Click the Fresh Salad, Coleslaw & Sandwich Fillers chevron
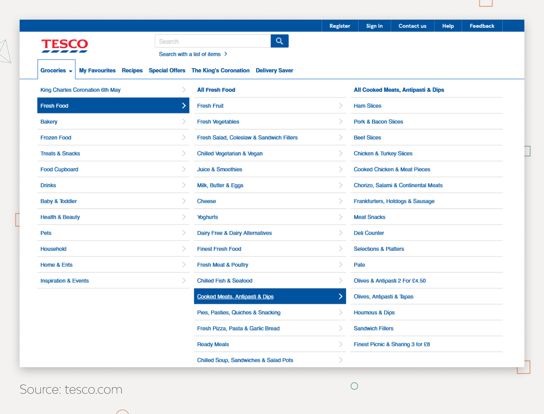544x414 pixels. point(341,137)
